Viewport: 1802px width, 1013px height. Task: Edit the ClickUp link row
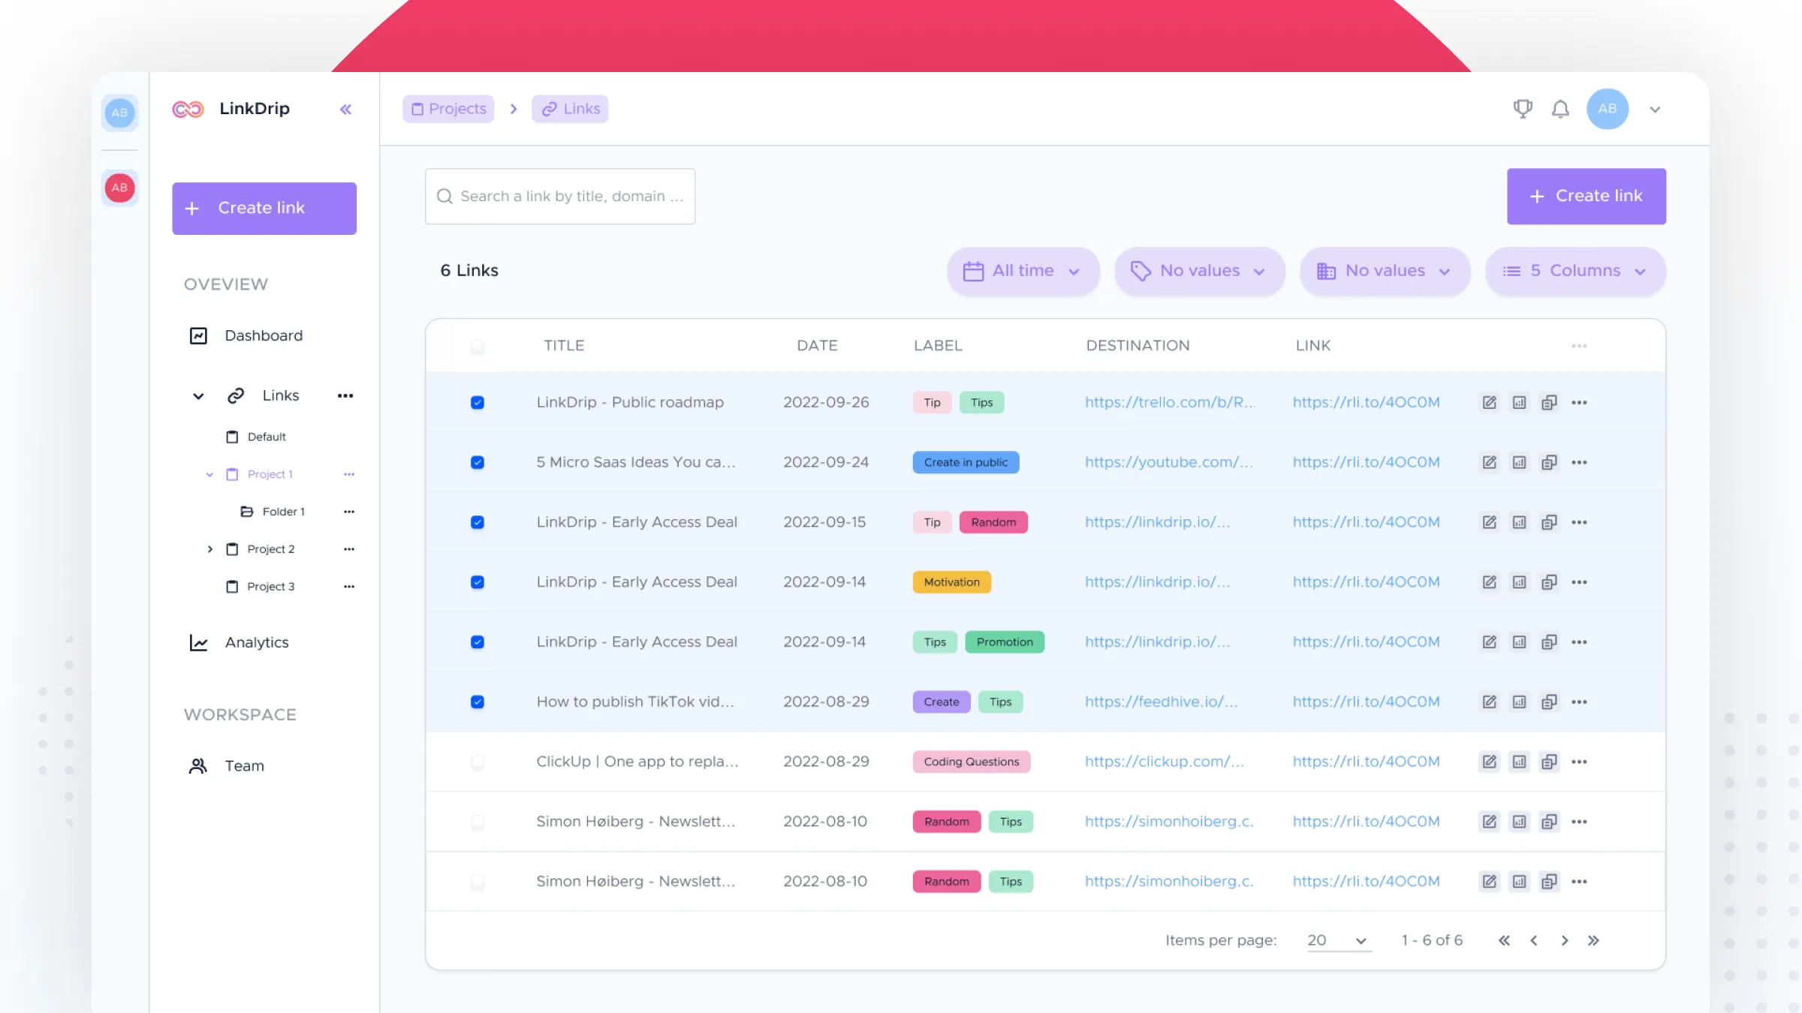tap(1489, 762)
